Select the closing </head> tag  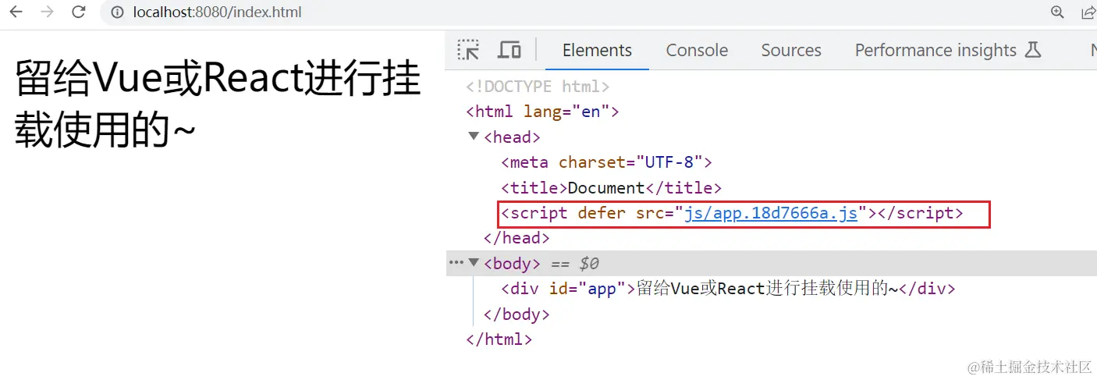[517, 238]
